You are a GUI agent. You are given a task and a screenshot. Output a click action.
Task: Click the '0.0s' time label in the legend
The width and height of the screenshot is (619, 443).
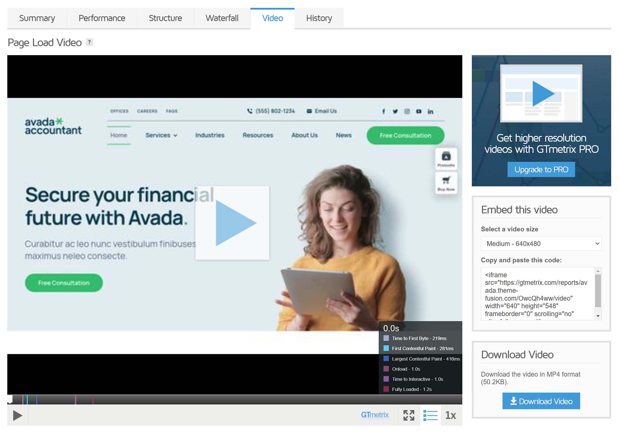(391, 328)
